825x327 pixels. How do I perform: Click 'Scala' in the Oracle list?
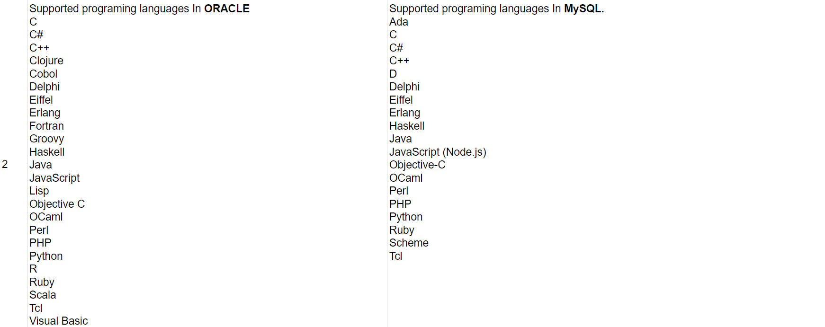tap(43, 295)
